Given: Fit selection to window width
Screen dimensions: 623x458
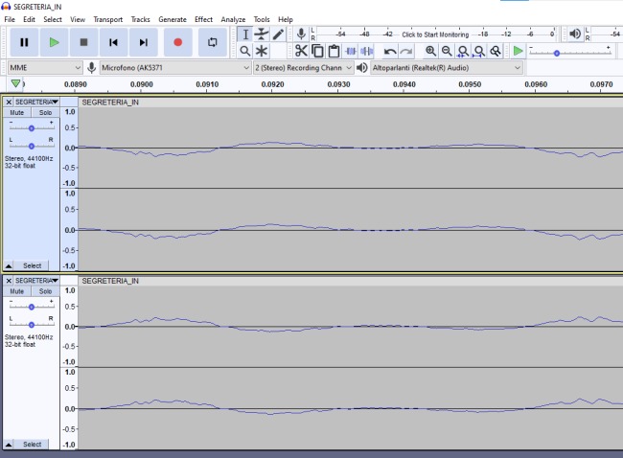Looking at the screenshot, I should point(463,51).
